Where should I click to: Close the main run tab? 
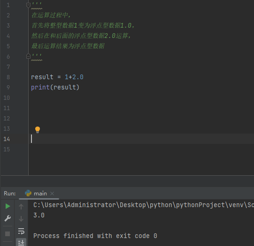click(x=52, y=194)
